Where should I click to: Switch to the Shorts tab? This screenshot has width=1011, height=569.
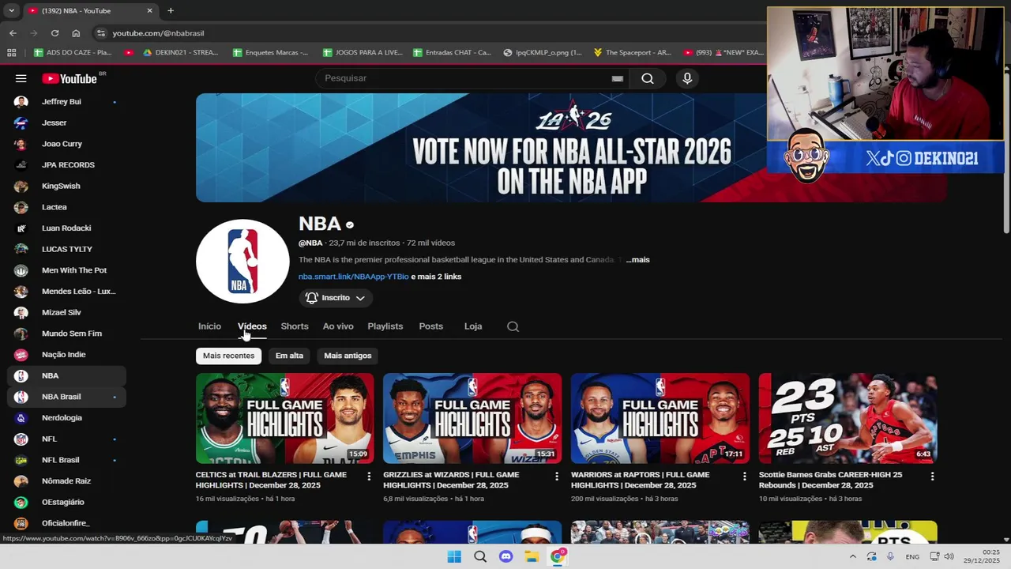[x=295, y=326]
